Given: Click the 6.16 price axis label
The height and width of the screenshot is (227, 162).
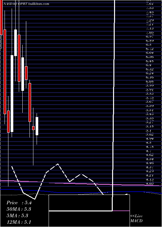Looking at the screenshot, I should (x=150, y=77).
